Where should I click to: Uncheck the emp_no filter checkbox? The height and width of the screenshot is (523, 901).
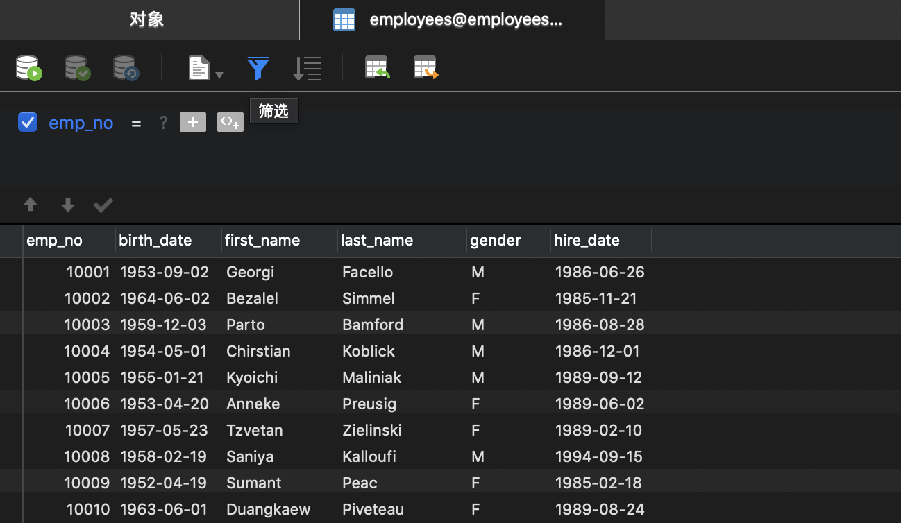click(28, 123)
